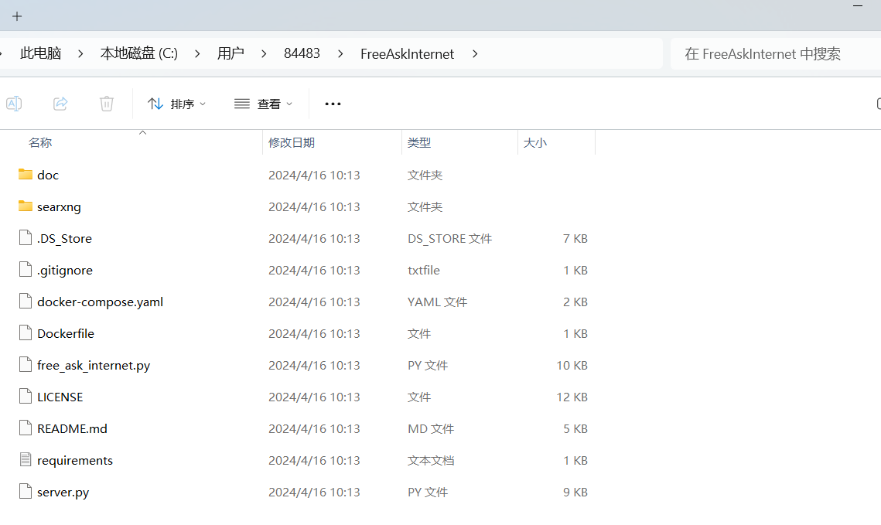Image resolution: width=881 pixels, height=525 pixels.
Task: Select docker-compose.yaml file
Action: pos(100,302)
